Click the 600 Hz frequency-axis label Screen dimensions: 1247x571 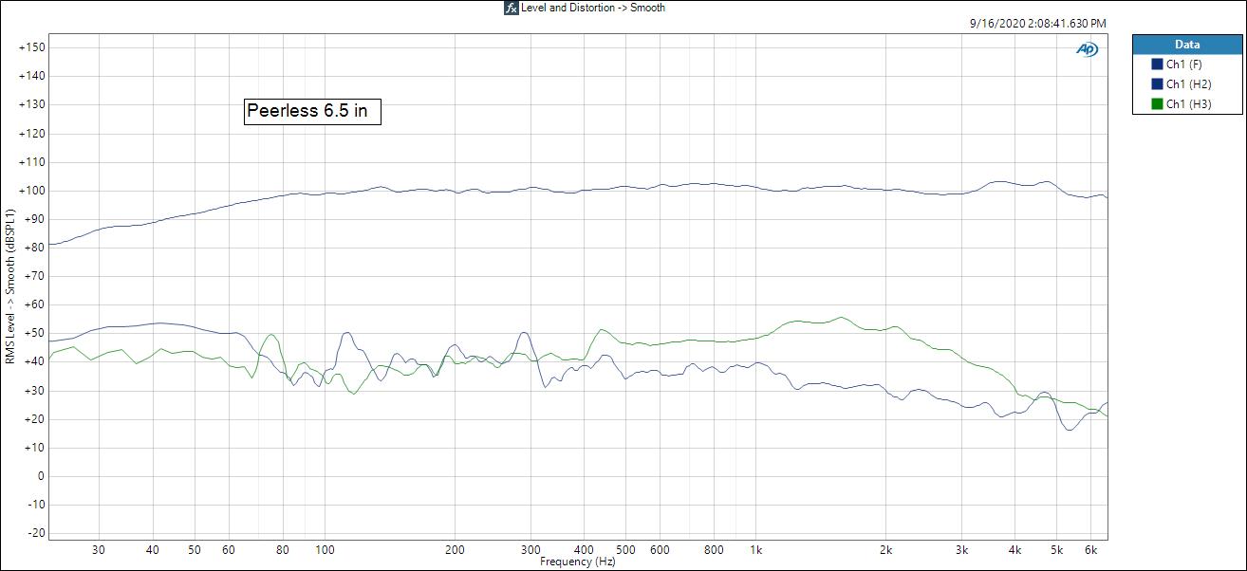click(661, 550)
